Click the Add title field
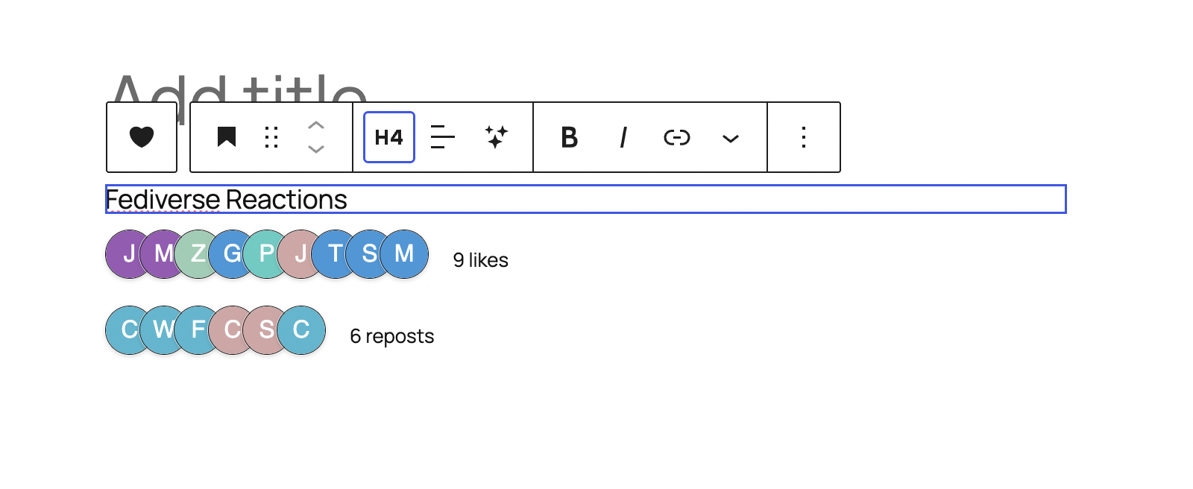 tap(239, 89)
